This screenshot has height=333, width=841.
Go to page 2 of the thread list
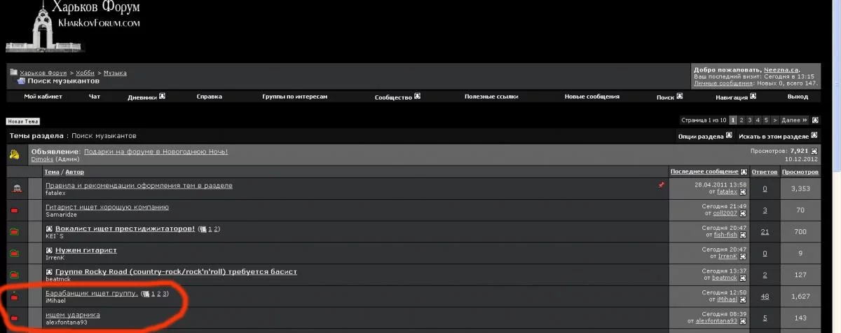[741, 120]
